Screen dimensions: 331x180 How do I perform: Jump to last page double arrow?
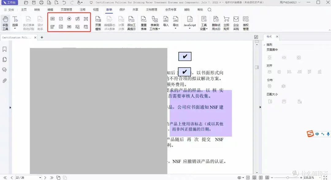(52, 178)
